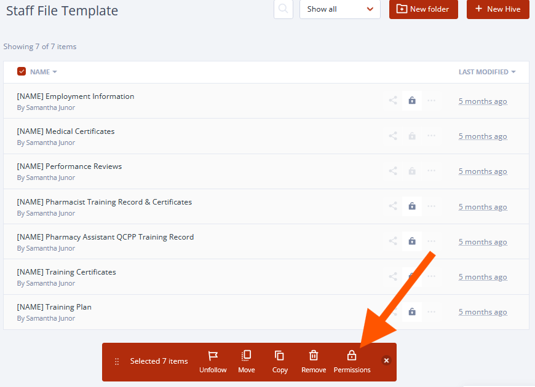Open lock permissions for Pharmacist Training Record
The image size is (535, 387).
(412, 206)
